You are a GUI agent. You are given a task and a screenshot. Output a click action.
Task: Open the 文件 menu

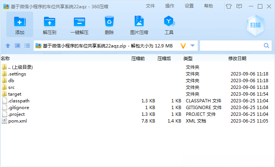pyautogui.click(x=150, y=6)
